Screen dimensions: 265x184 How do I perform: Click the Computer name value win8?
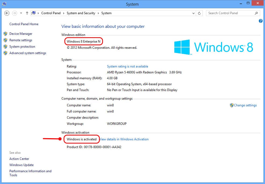click(110, 105)
